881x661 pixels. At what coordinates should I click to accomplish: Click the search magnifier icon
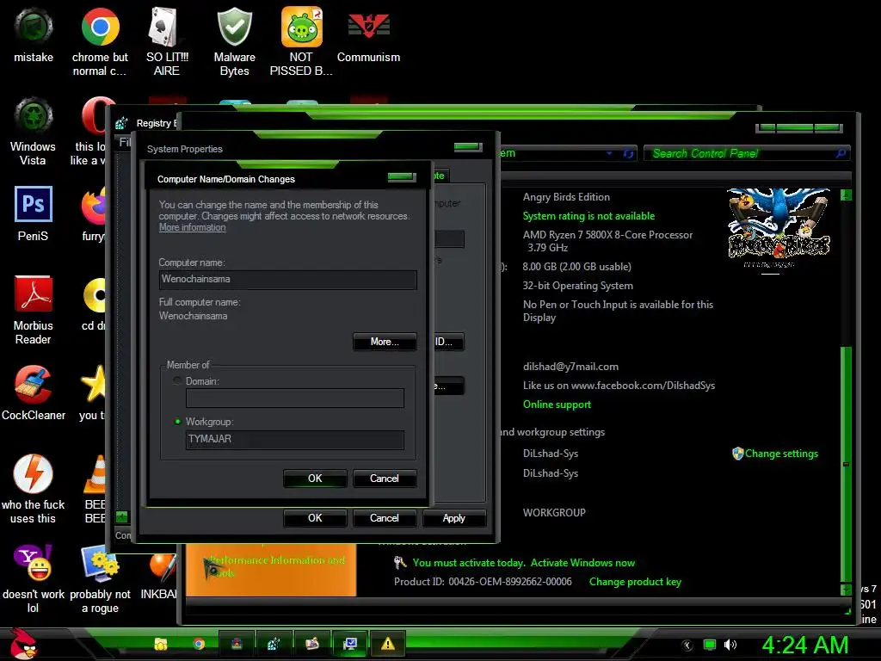click(x=841, y=153)
